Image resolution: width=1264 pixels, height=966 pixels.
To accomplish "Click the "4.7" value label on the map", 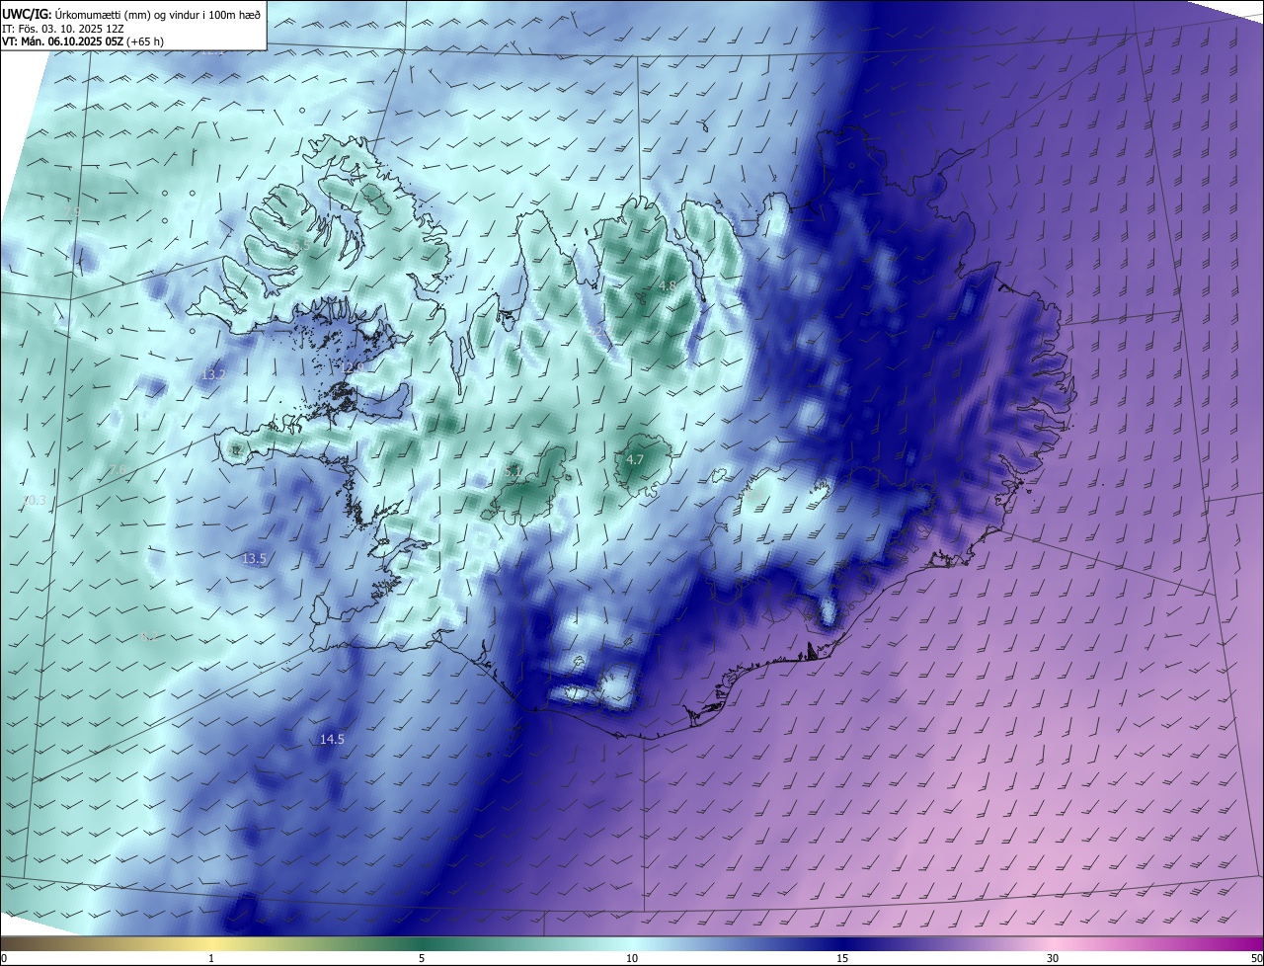I will [635, 459].
